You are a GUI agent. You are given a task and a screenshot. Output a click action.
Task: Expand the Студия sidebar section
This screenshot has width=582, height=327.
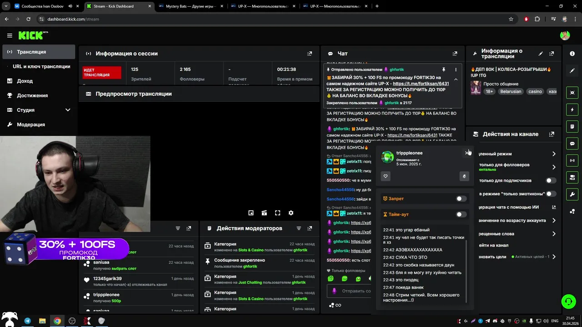point(68,110)
